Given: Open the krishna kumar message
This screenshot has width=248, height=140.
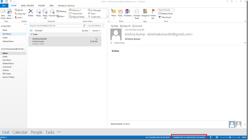Looking at the screenshot, I should pos(65,41).
